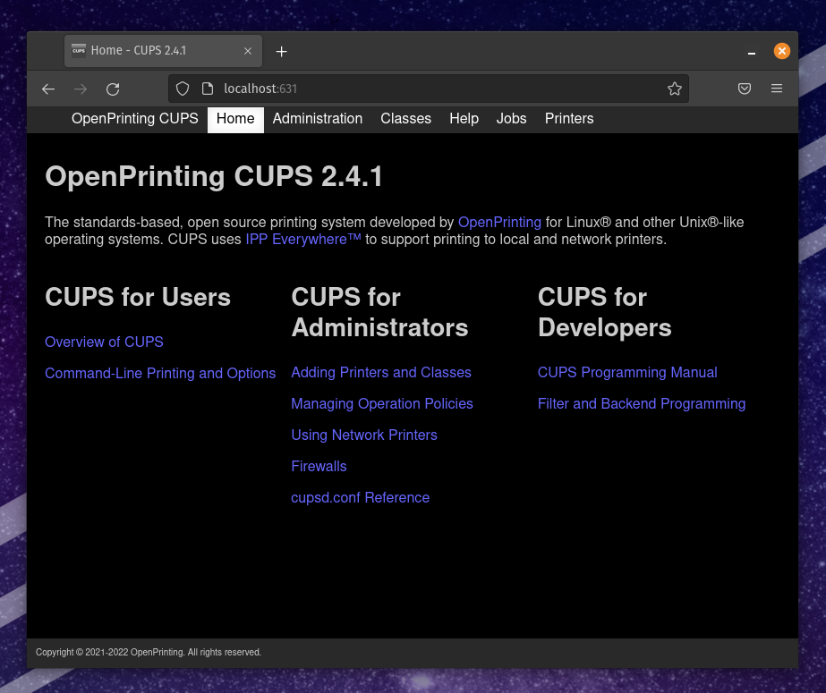
Task: Open Firefox application menu (hamburger icon)
Action: (x=777, y=89)
